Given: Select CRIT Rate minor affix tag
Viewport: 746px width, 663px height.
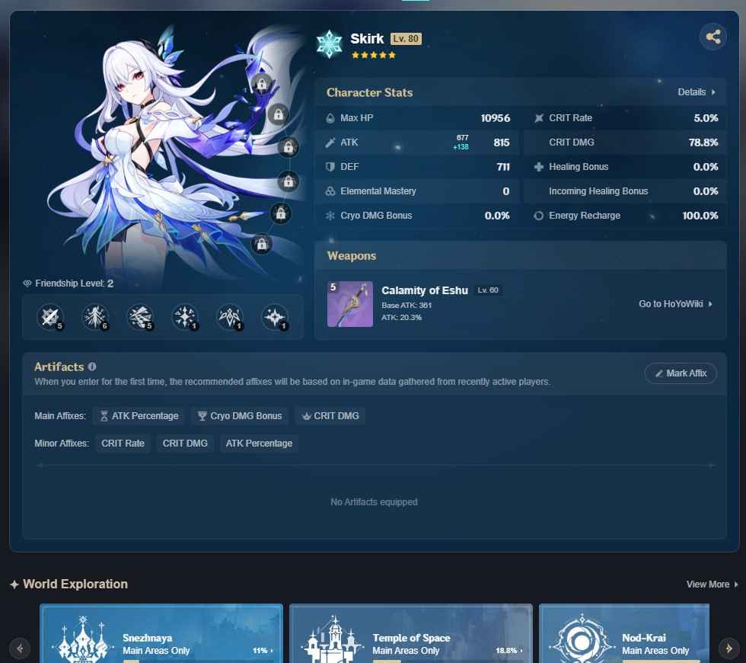Looking at the screenshot, I should tap(123, 444).
